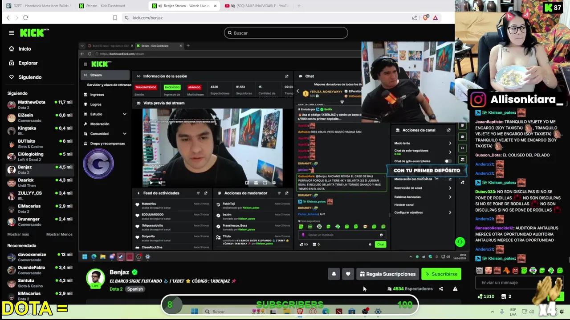Open the Kick sidebar hamburger menu
Screen dimensions: 570x320
pyautogui.click(x=12, y=32)
